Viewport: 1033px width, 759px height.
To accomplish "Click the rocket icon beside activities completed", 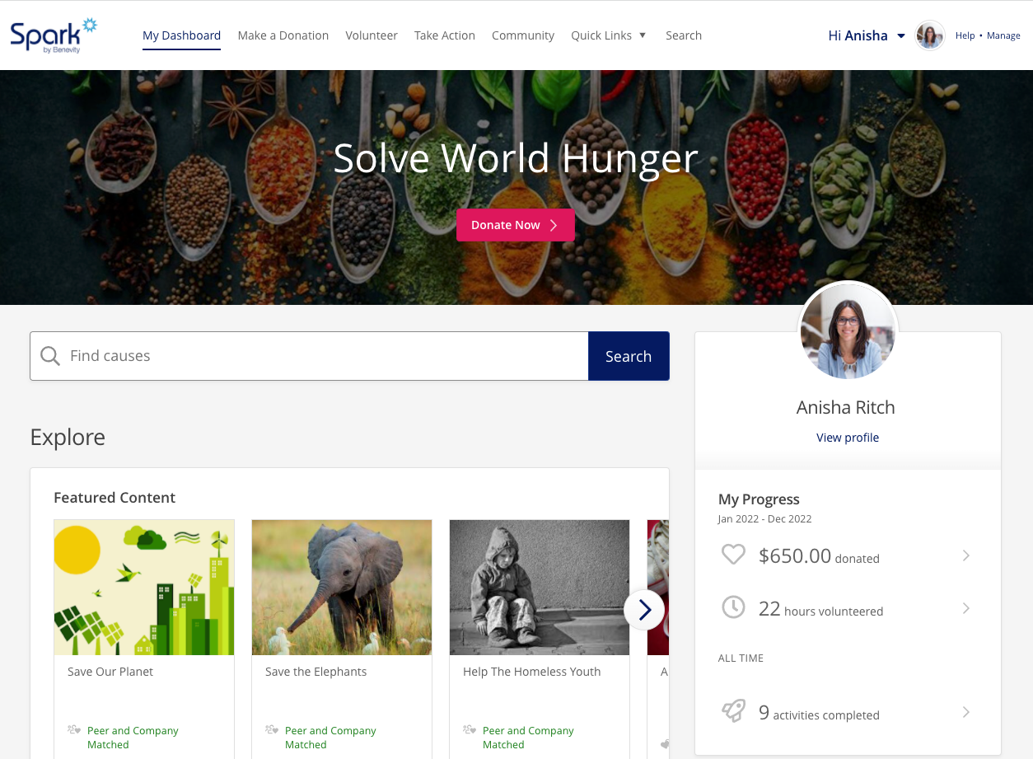I will (x=733, y=710).
